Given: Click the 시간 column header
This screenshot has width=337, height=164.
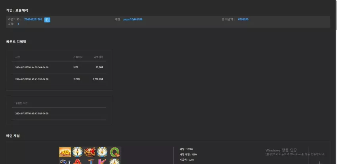Looking at the screenshot, I should pyautogui.click(x=17, y=57).
